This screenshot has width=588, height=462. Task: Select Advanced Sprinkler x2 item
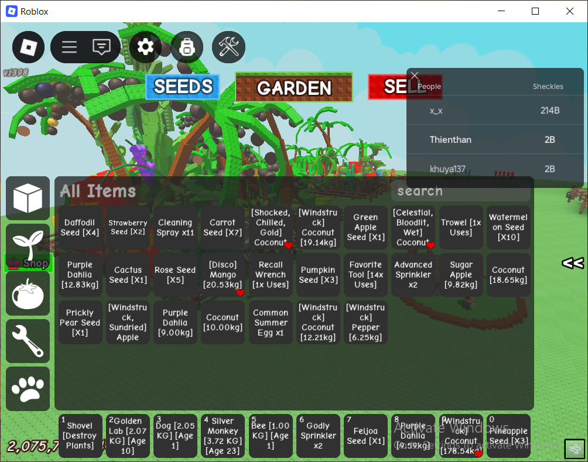413,275
